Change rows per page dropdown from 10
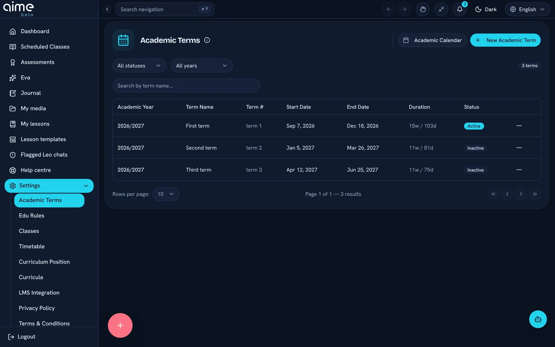The height and width of the screenshot is (347, 555). click(166, 194)
